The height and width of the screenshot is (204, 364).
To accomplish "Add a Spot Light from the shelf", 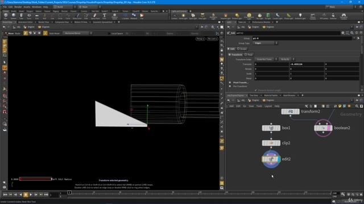I will pos(193,16).
